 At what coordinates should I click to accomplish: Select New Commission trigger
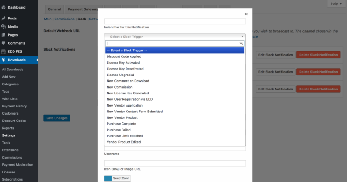pyautogui.click(x=175, y=87)
